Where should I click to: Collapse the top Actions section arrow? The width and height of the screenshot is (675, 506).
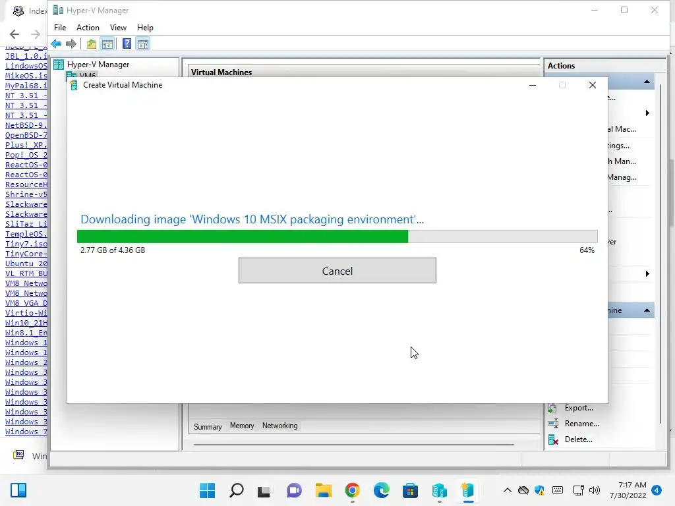tap(647, 82)
